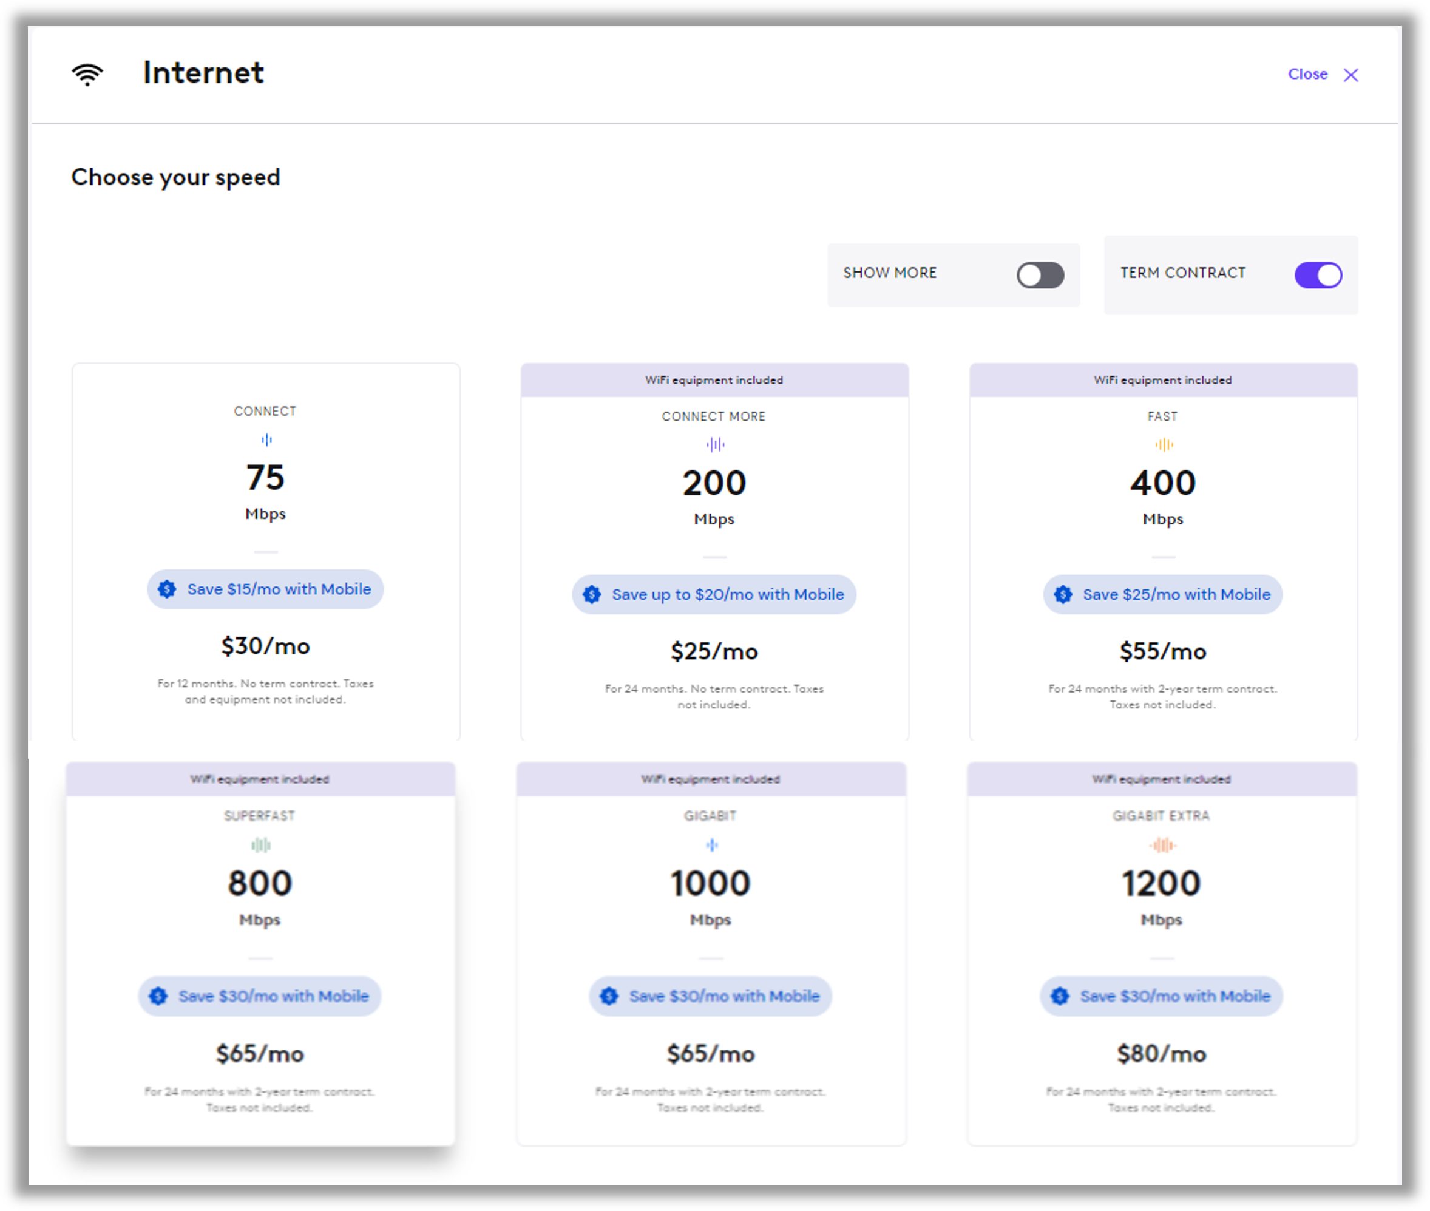Enable the Show More toggle
This screenshot has height=1211, width=1430.
[1040, 276]
